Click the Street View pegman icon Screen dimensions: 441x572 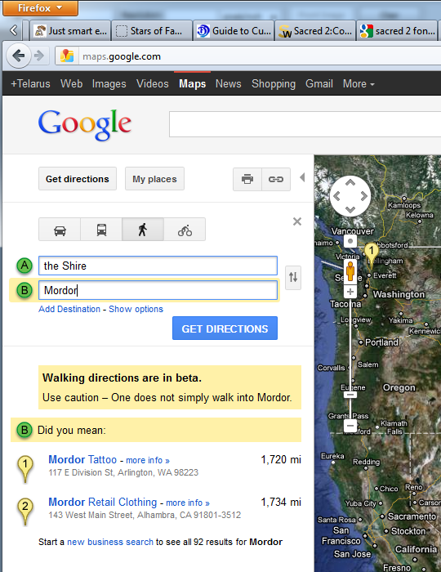tap(350, 271)
